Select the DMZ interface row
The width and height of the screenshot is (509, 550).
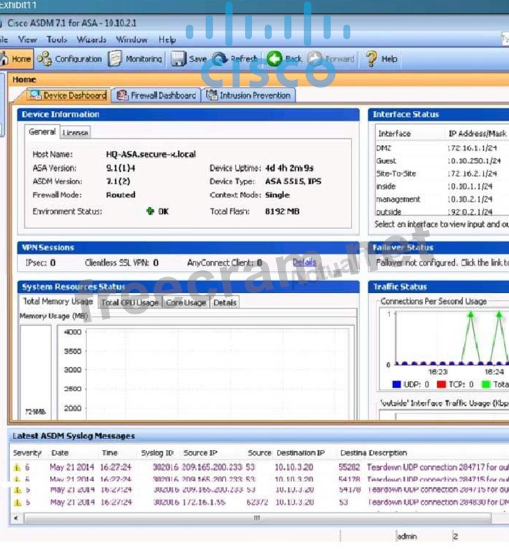(386, 148)
